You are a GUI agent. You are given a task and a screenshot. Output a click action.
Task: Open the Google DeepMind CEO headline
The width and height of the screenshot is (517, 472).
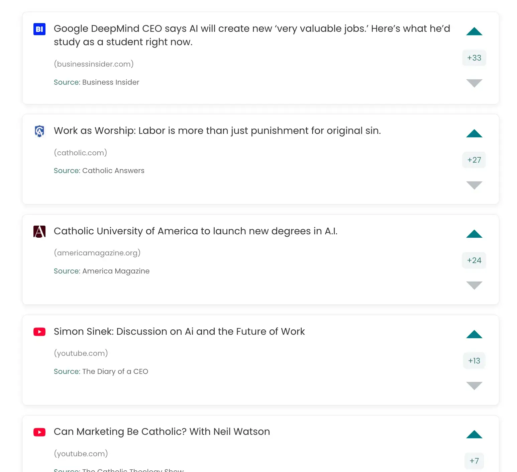coord(252,35)
